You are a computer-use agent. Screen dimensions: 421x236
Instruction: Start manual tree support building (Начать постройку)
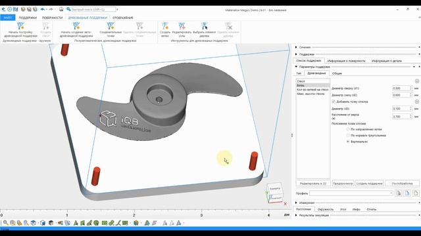coord(20,29)
